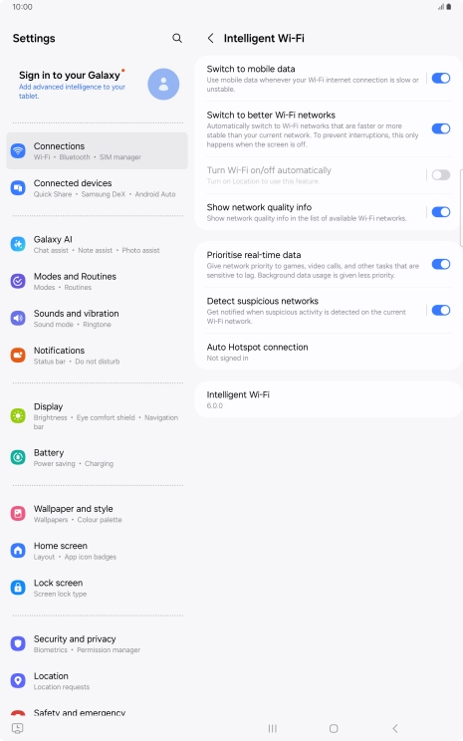Tap the Intelligent Wi-Fi version entry
This screenshot has width=463, height=741.
click(329, 399)
